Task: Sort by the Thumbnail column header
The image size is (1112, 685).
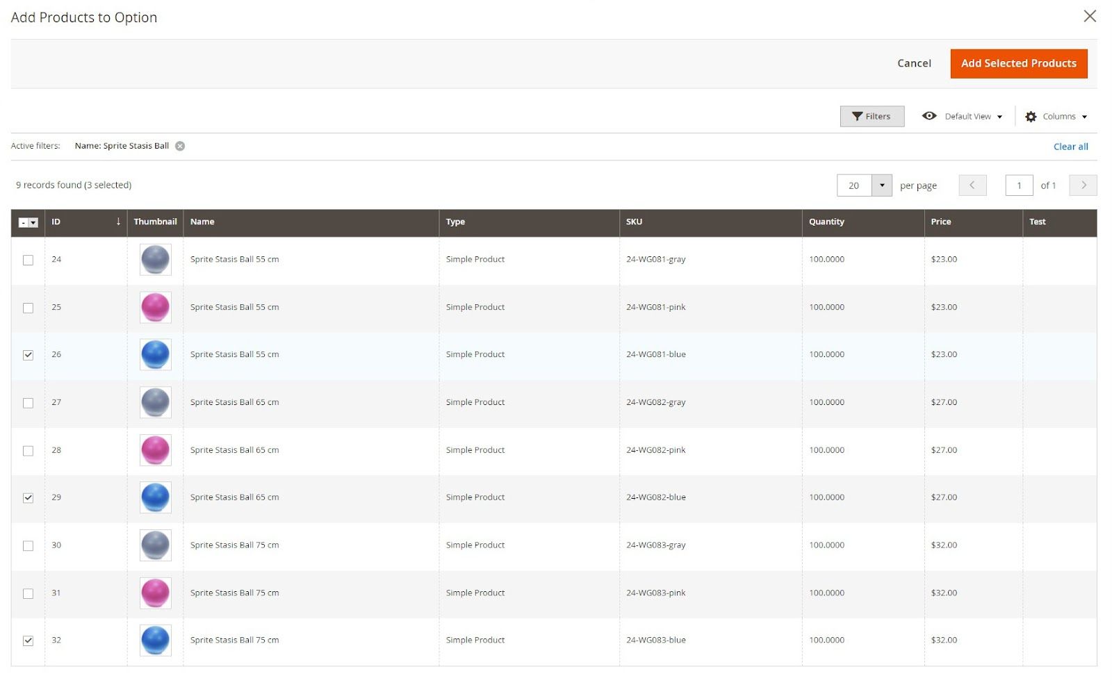Action: [x=155, y=222]
